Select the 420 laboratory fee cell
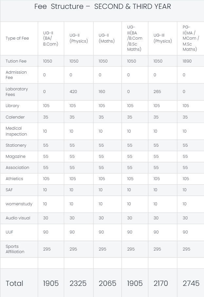 pos(73,92)
